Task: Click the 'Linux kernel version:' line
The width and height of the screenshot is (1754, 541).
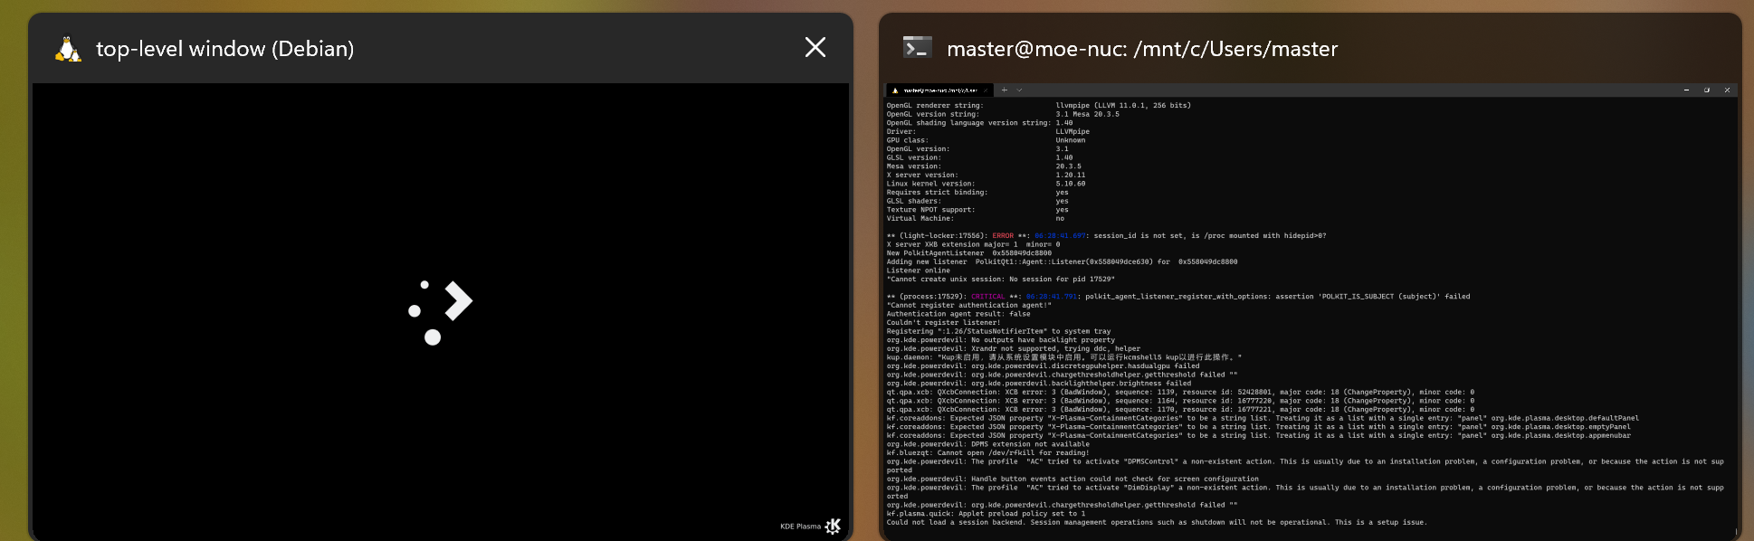Action: [x=931, y=184]
